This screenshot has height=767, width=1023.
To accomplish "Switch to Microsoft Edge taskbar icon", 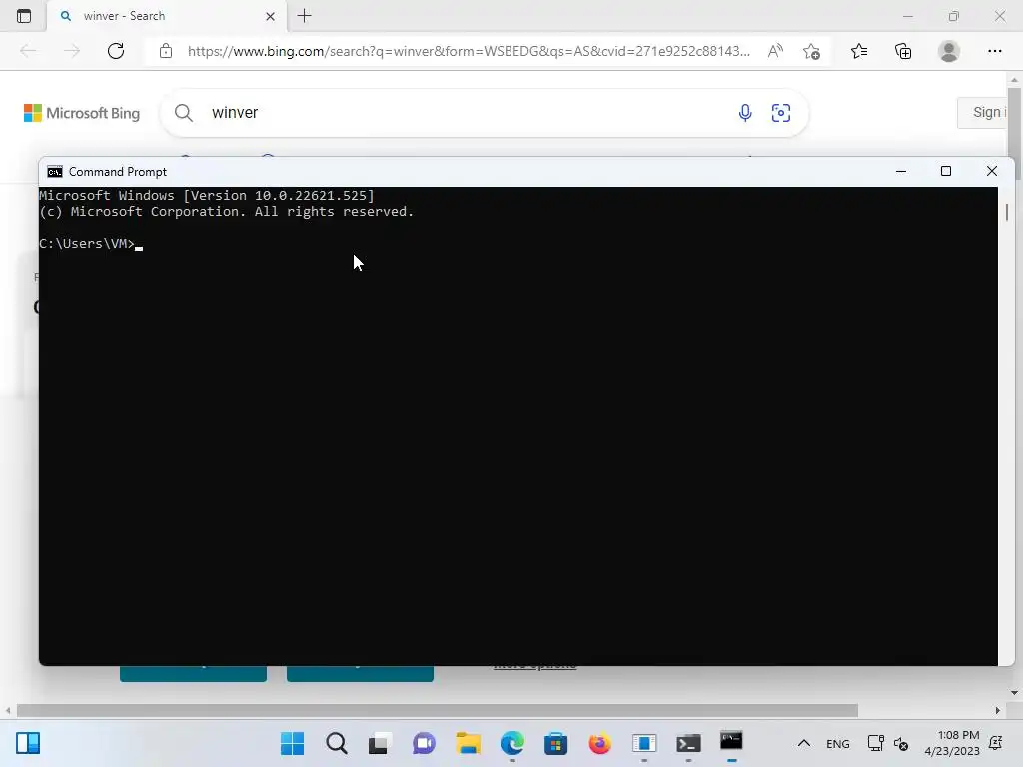I will tap(512, 743).
